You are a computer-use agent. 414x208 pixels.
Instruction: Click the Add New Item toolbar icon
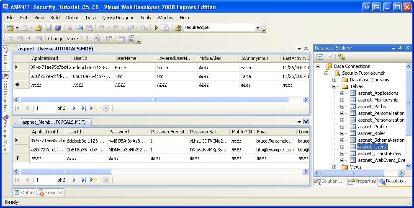point(25,28)
